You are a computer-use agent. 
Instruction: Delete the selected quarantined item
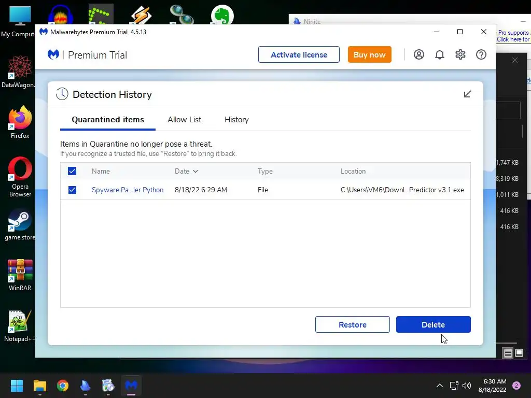[x=433, y=324]
